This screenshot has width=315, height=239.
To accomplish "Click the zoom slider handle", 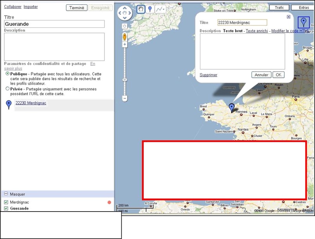I will coord(125,80).
